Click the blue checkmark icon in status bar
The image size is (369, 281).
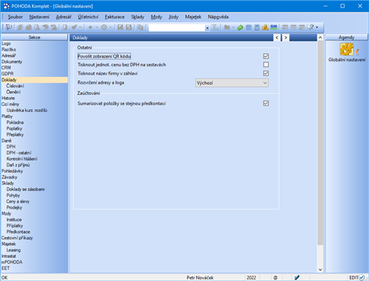pos(297,277)
